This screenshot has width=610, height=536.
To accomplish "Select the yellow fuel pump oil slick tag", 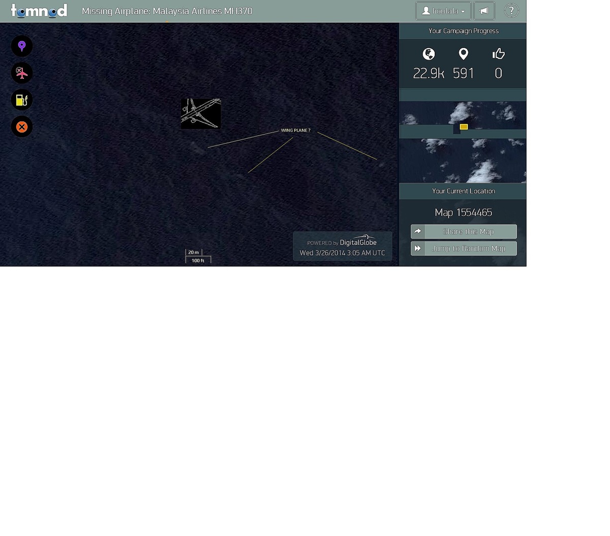I will (x=22, y=100).
